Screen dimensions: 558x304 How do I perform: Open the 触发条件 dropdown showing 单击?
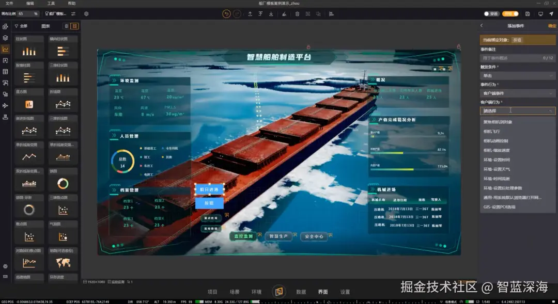[517, 76]
